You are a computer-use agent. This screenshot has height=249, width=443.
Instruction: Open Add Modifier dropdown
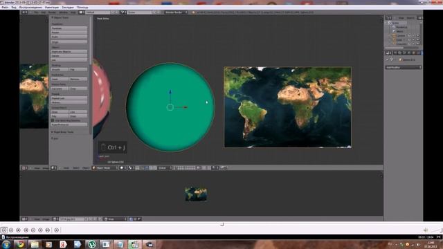[403, 67]
